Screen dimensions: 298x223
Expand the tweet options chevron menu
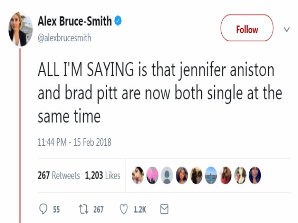point(287,29)
